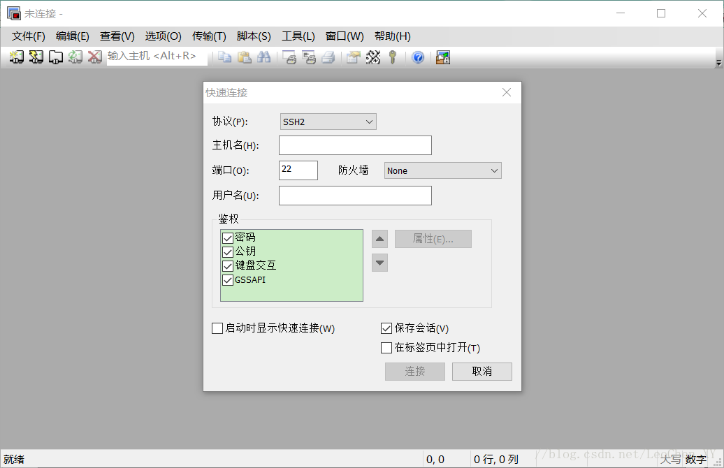Image resolution: width=724 pixels, height=468 pixels.
Task: Click the Reconnect toolbar icon
Action: tap(75, 57)
